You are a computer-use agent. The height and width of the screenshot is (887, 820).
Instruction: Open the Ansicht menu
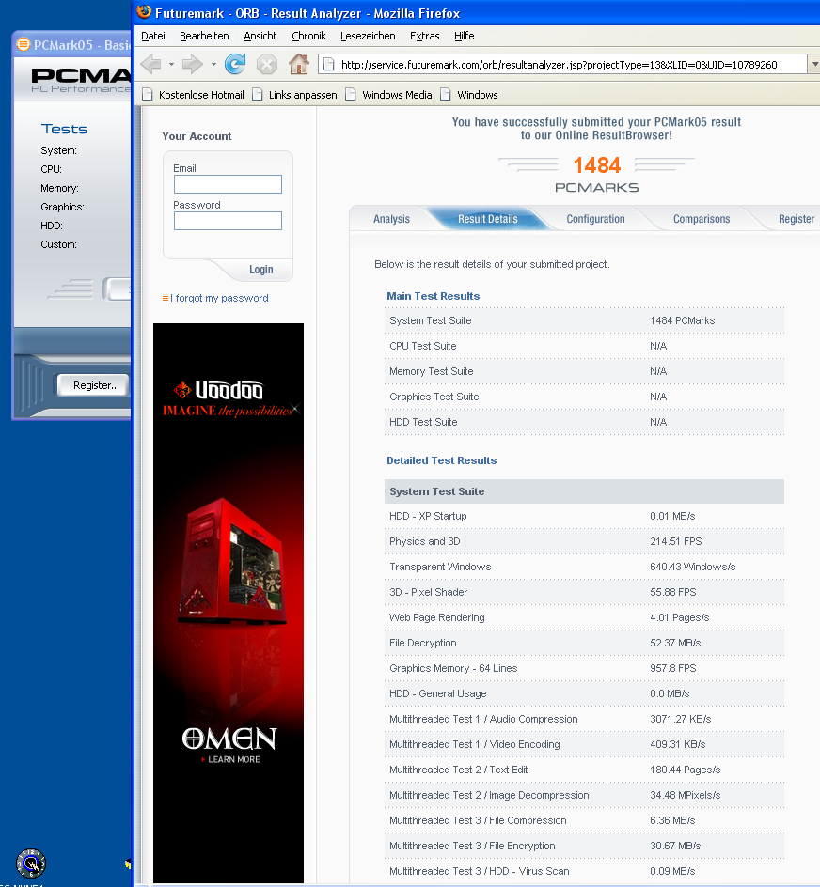(x=260, y=36)
